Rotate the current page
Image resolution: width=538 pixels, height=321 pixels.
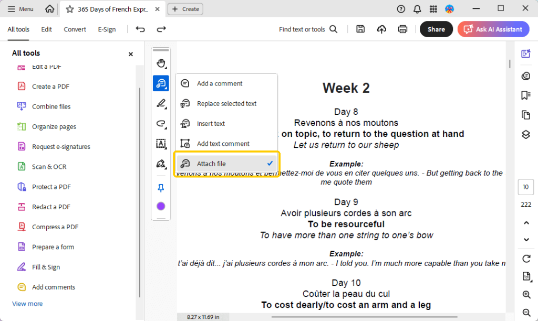(525, 259)
